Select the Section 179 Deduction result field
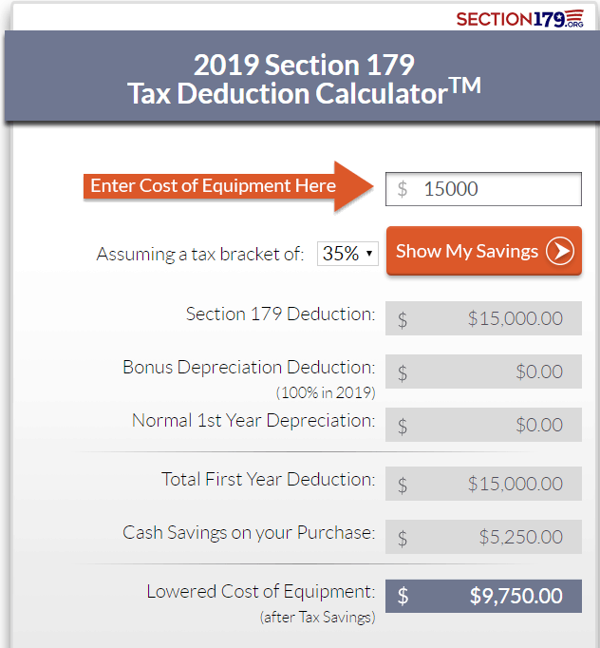This screenshot has width=600, height=648. pyautogui.click(x=483, y=318)
